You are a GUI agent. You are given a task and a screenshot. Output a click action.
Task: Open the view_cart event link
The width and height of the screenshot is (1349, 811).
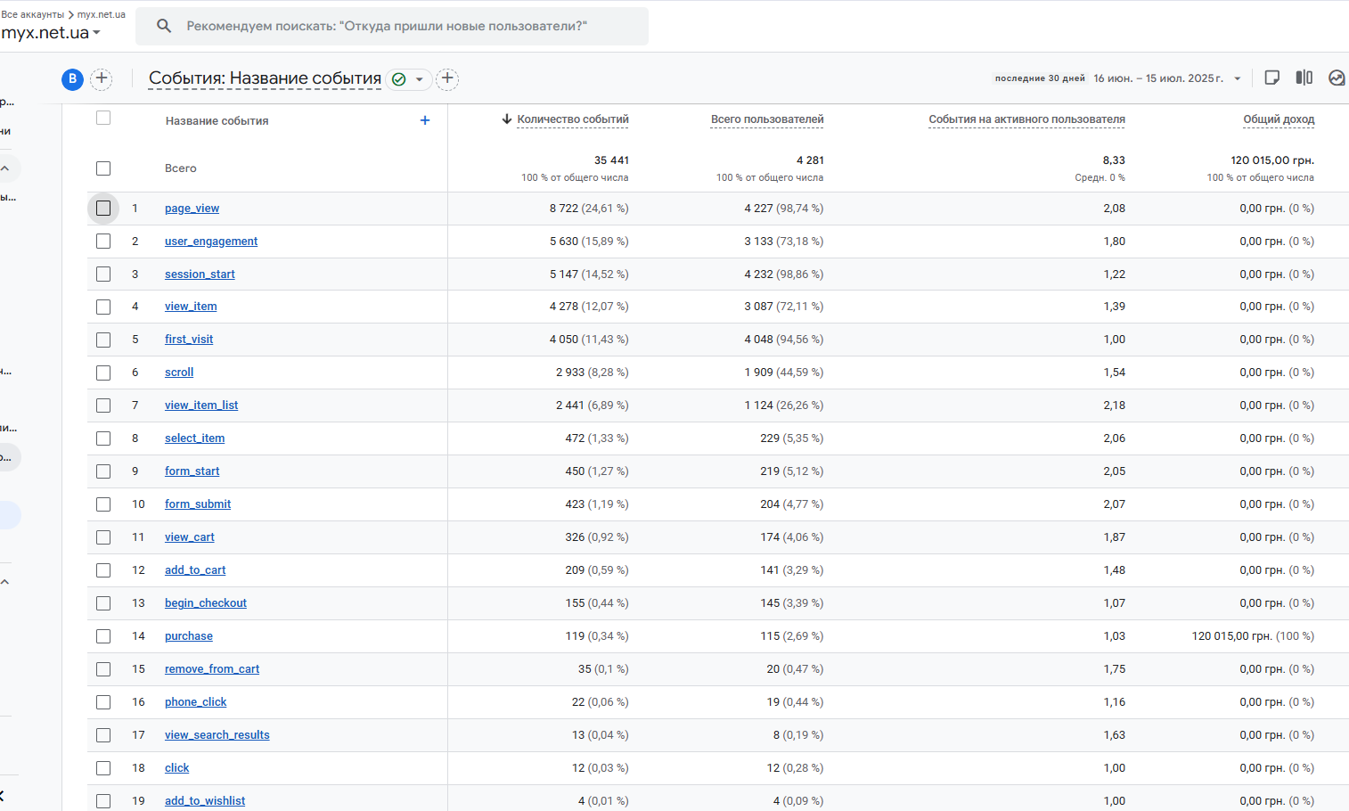coord(190,537)
